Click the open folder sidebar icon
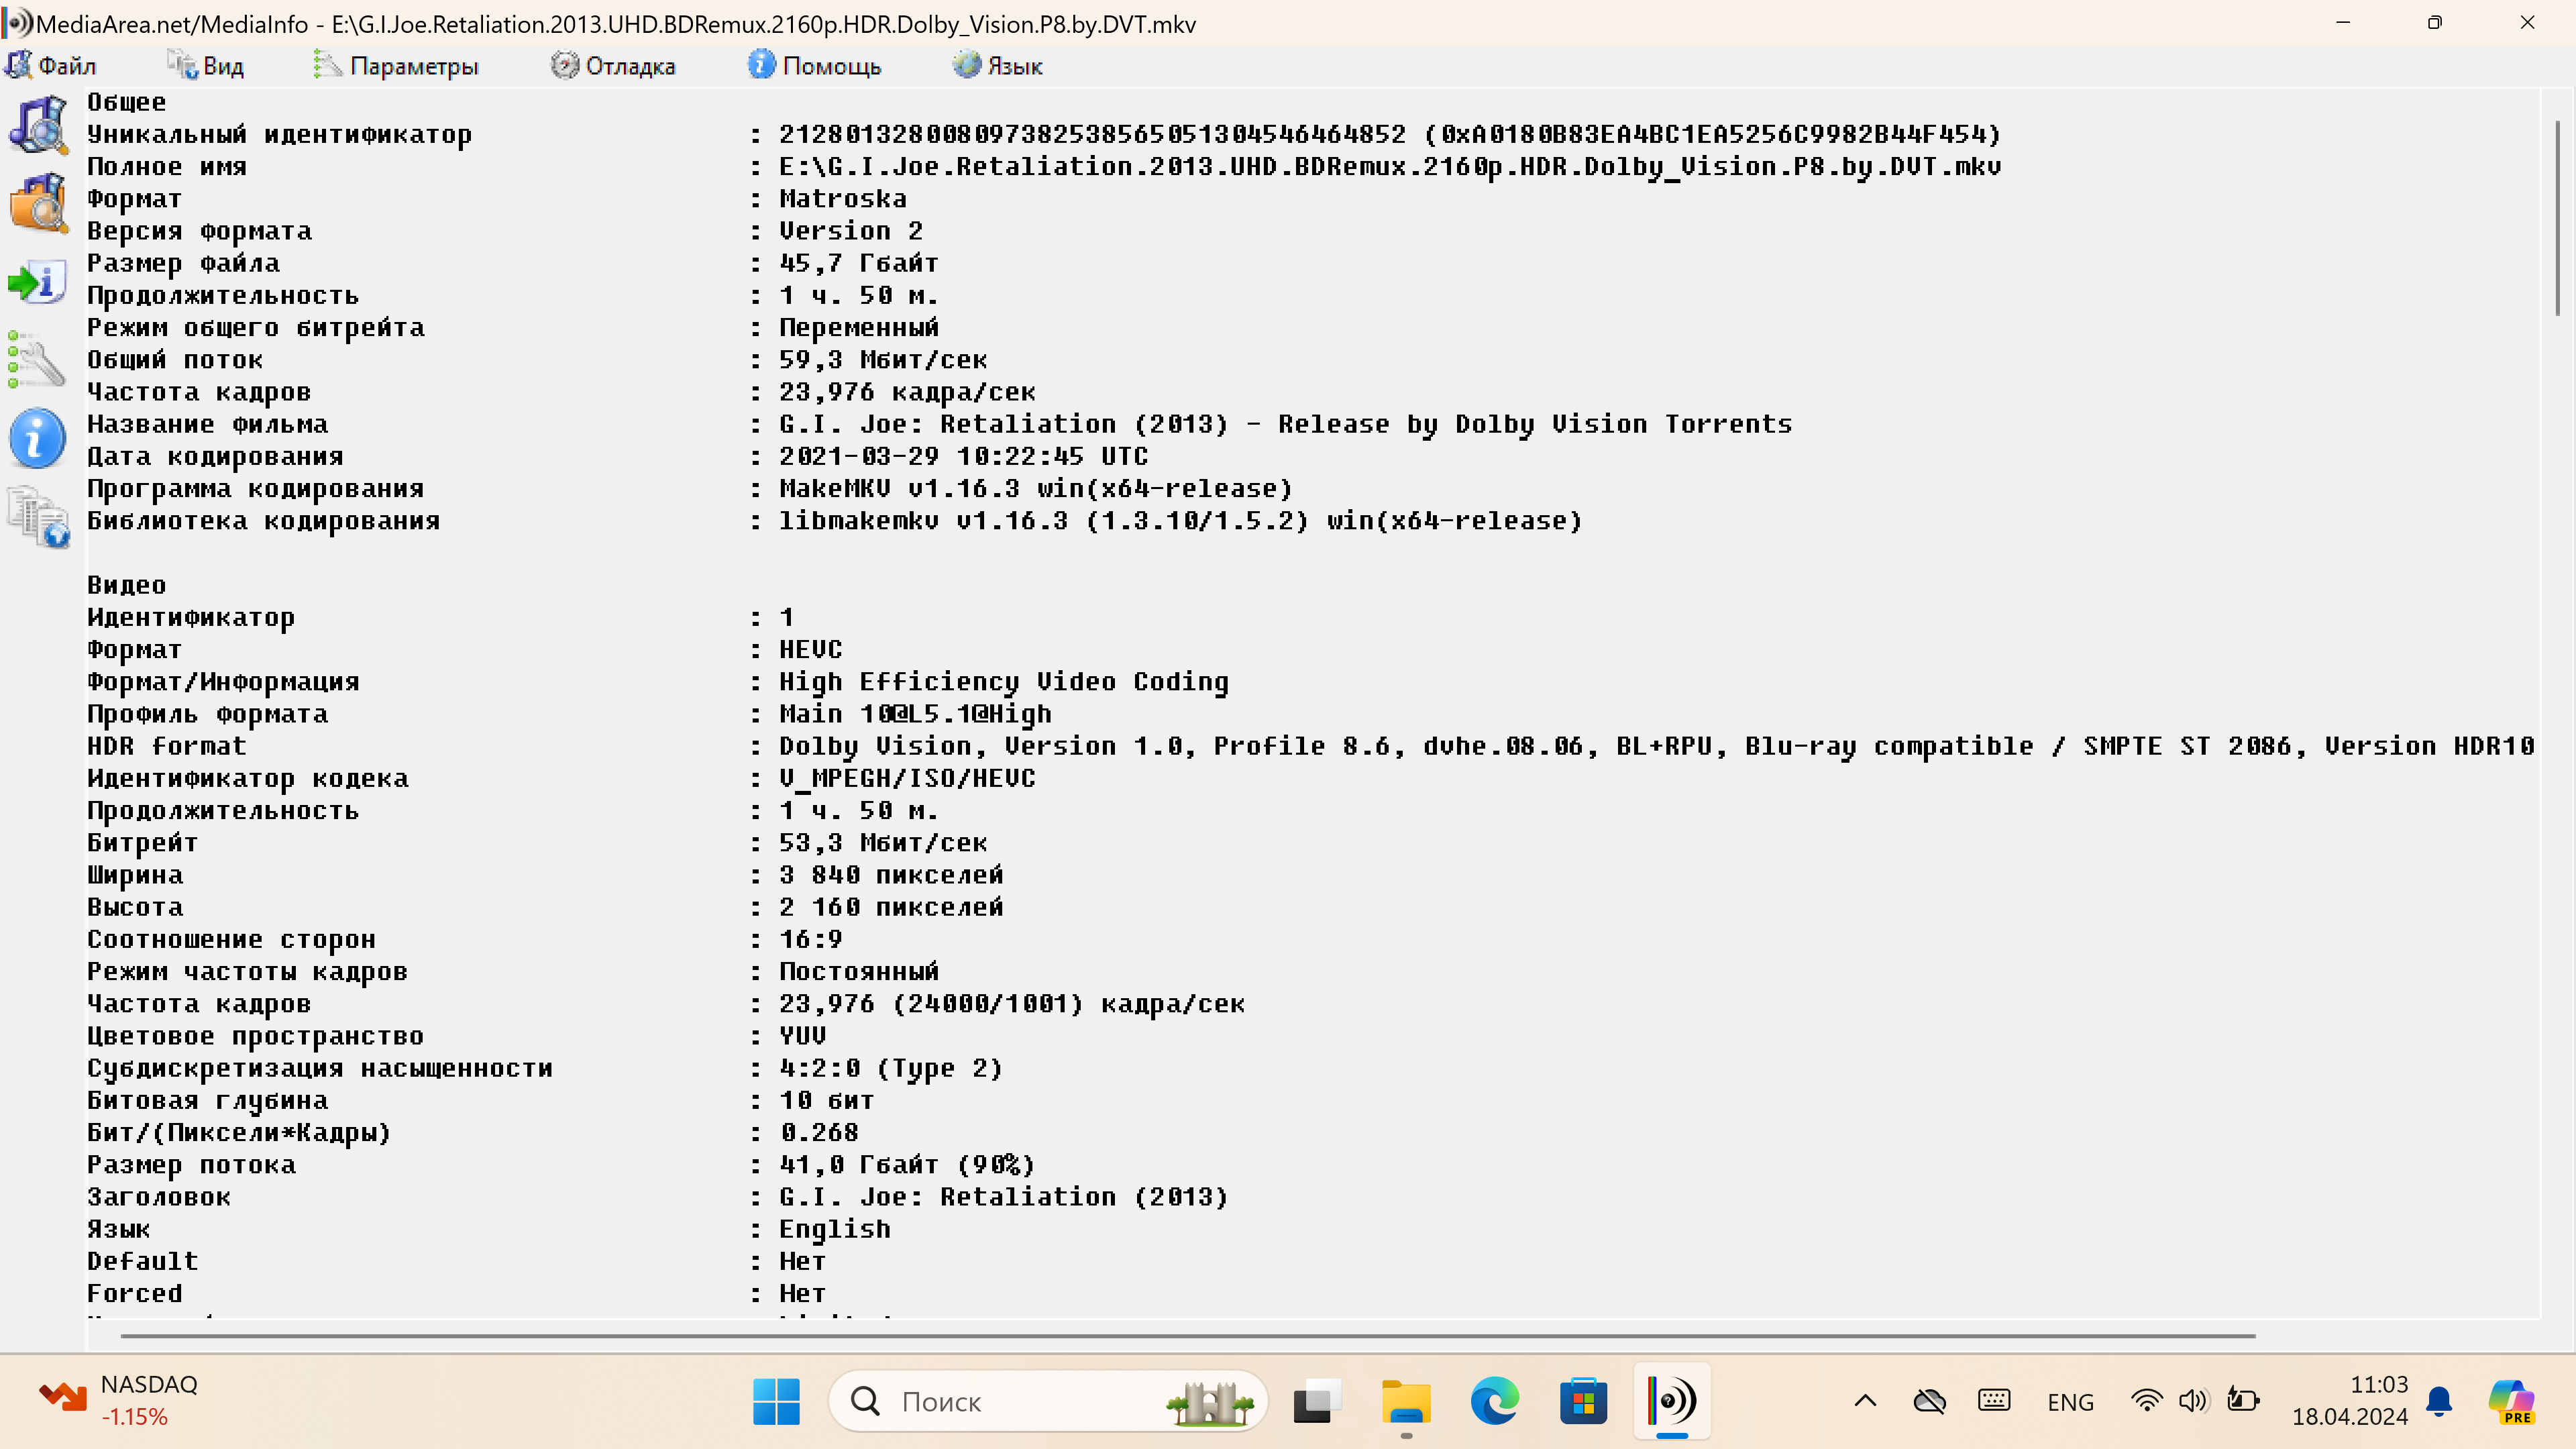Image resolution: width=2576 pixels, height=1449 pixels. click(38, 203)
